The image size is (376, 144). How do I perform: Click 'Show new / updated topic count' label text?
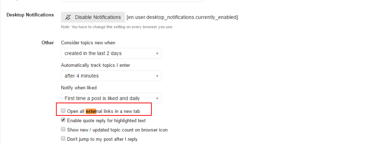coord(102,130)
